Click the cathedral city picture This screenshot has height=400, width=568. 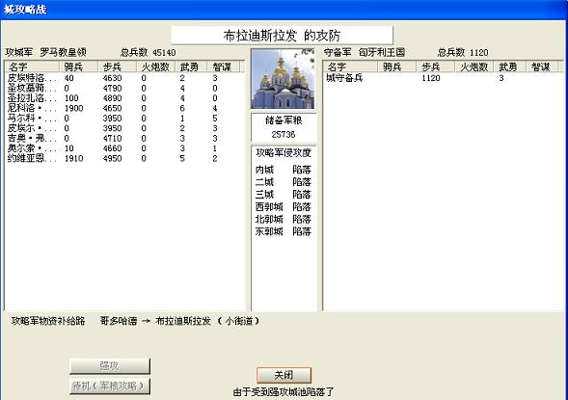tap(283, 79)
